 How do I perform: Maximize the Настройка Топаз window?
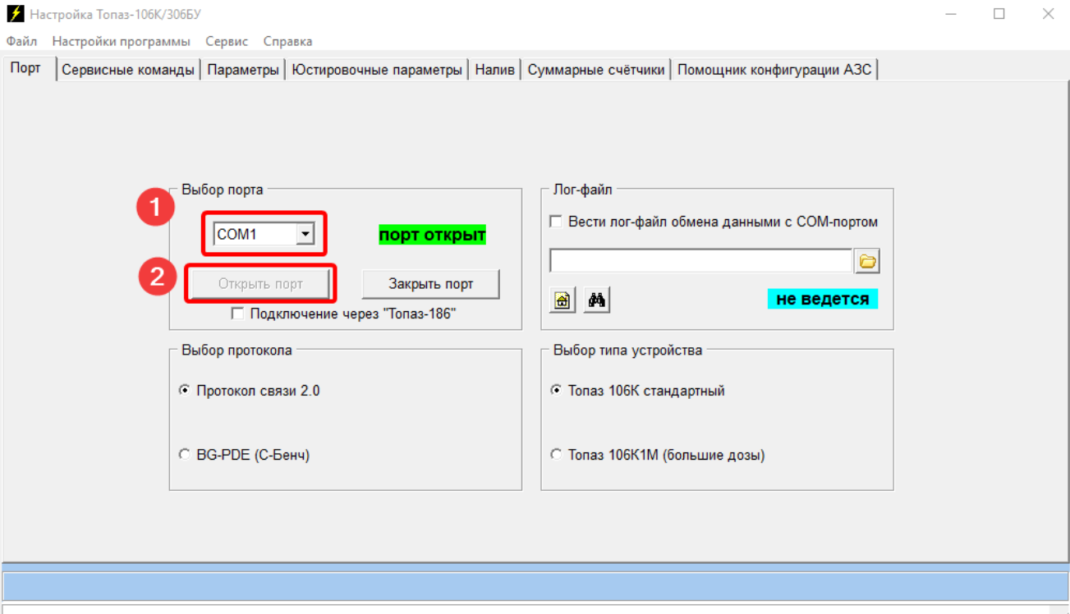[999, 14]
